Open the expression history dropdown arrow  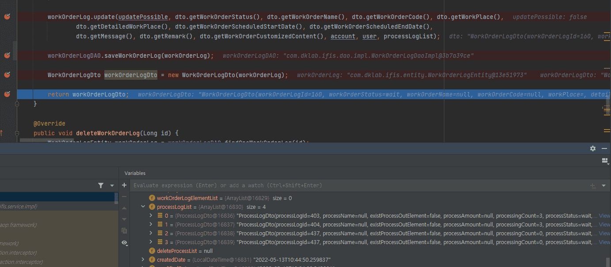(x=603, y=185)
